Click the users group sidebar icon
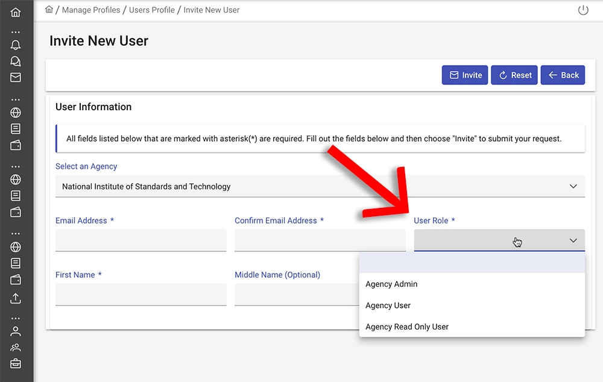The height and width of the screenshot is (382, 603). coord(16,347)
